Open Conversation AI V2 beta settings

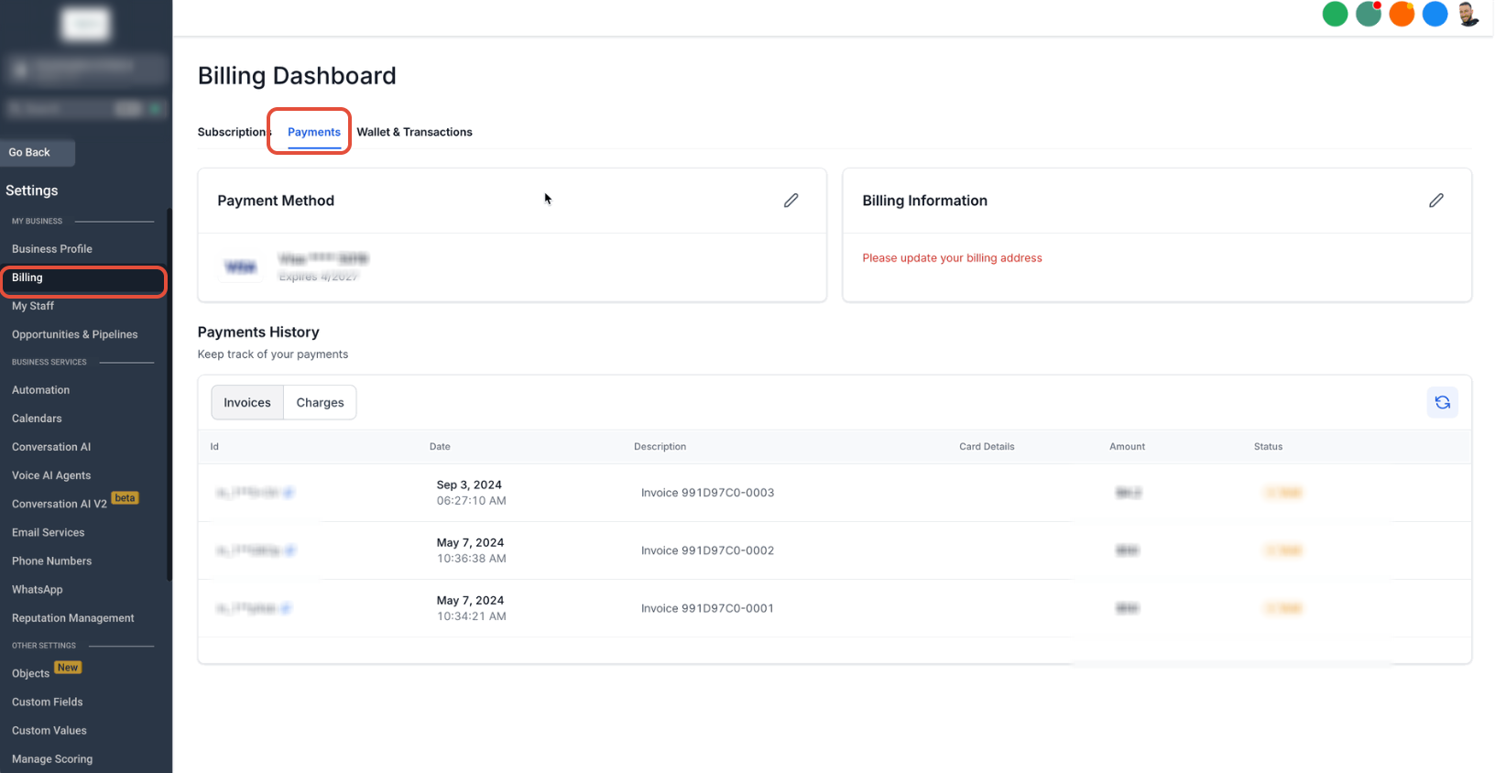coord(60,504)
